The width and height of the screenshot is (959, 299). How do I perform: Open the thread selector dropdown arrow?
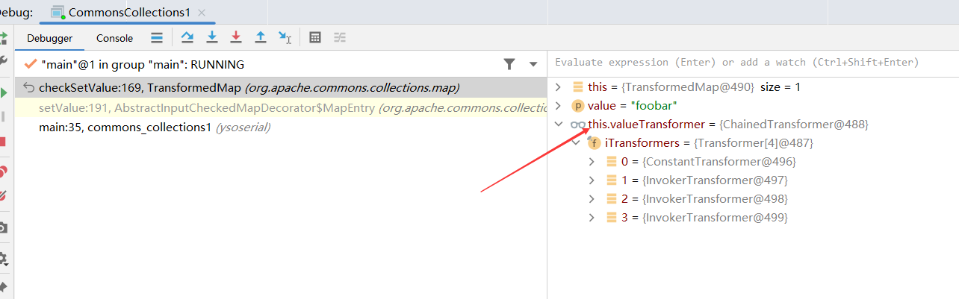pyautogui.click(x=533, y=65)
